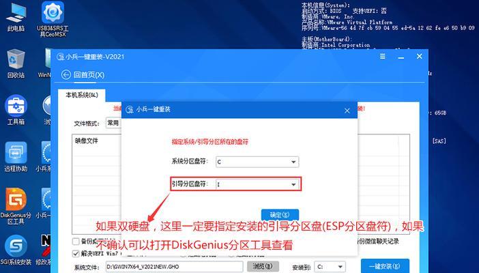Click the 映像文件 list header
The image size is (479, 273).
tap(87, 141)
